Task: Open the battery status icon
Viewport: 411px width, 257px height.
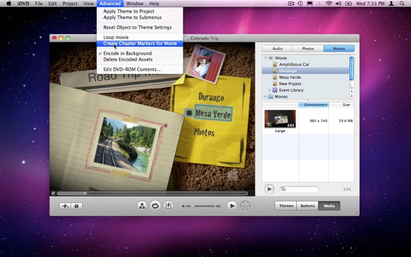Action: click(348, 4)
